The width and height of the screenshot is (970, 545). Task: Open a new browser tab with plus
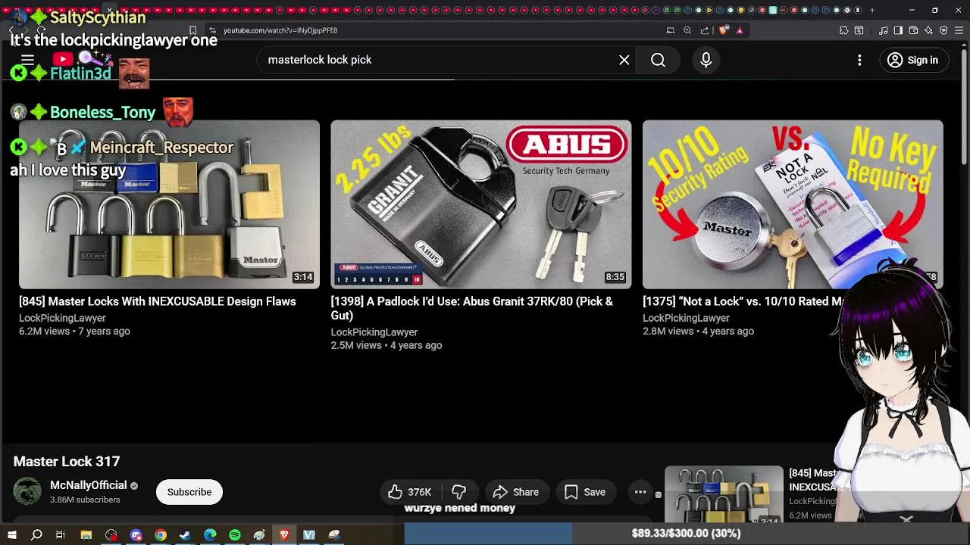pyautogui.click(x=872, y=10)
